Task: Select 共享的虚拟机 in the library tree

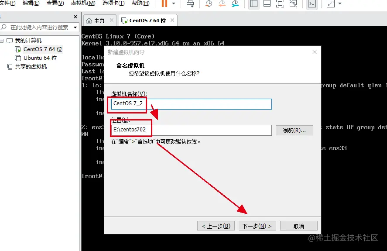Action: [x=31, y=67]
